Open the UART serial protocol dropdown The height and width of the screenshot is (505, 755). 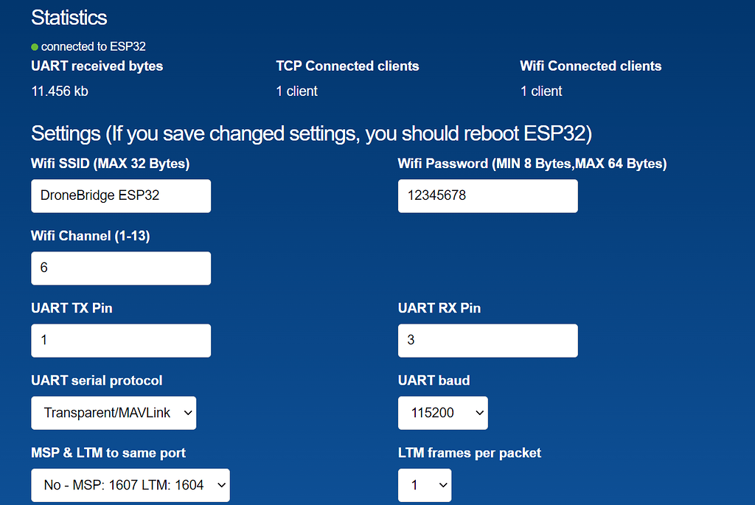click(x=113, y=413)
